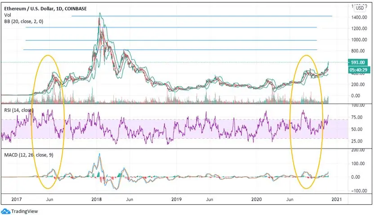The width and height of the screenshot is (374, 215).
Task: Click the 2019 time axis label
Action: tap(177, 199)
